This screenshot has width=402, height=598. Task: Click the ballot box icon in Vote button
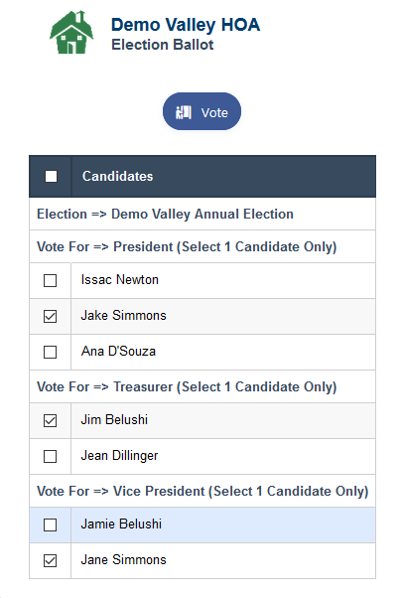[184, 112]
